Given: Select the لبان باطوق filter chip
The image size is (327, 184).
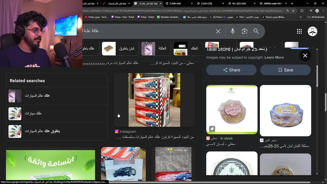Looking at the screenshot, I should click(120, 49).
